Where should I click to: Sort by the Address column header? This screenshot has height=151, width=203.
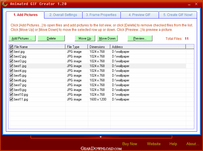148,47
